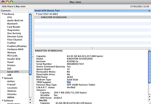Select Audio (Built In) in sidebar
The image size is (151, 104).
[15, 20]
